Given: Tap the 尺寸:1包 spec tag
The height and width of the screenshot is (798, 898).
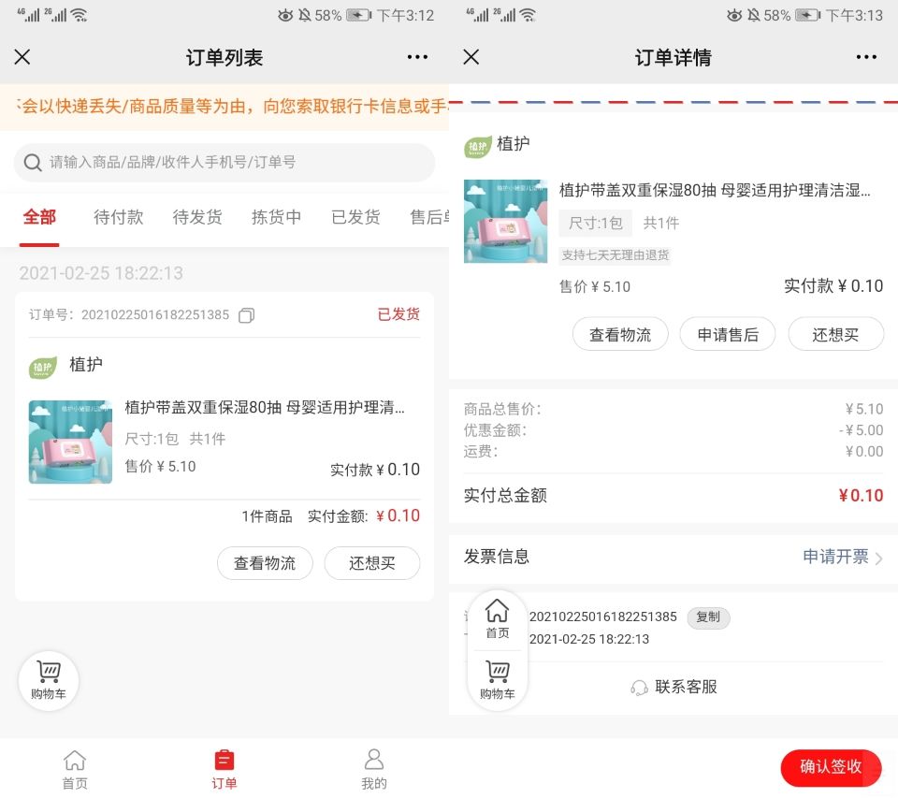Looking at the screenshot, I should pos(596,223).
